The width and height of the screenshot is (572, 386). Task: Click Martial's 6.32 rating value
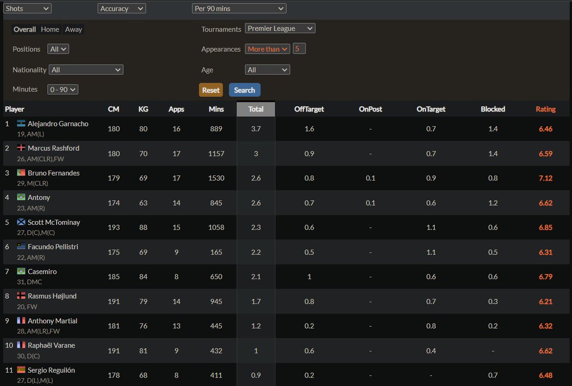[545, 326]
